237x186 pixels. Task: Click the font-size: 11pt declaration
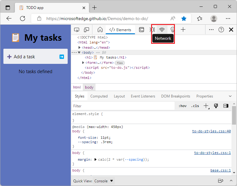coord(94,138)
